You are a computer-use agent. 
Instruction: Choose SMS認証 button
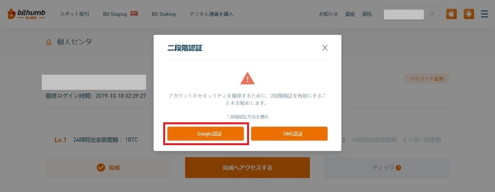tap(289, 134)
